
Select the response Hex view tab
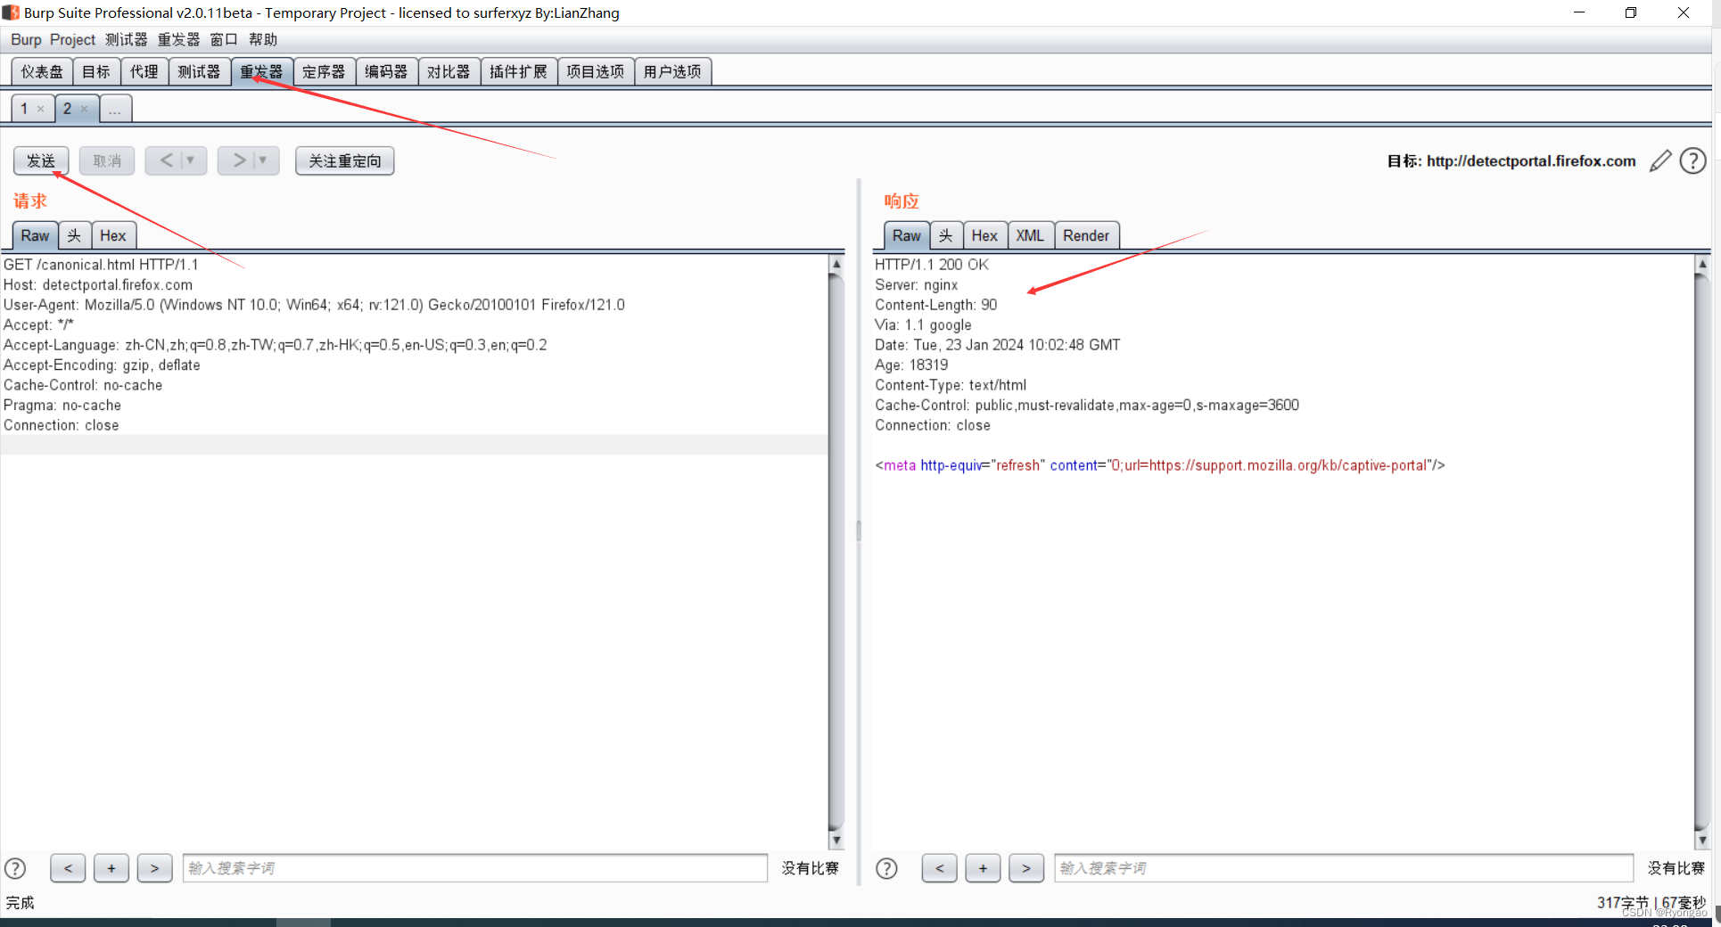984,235
